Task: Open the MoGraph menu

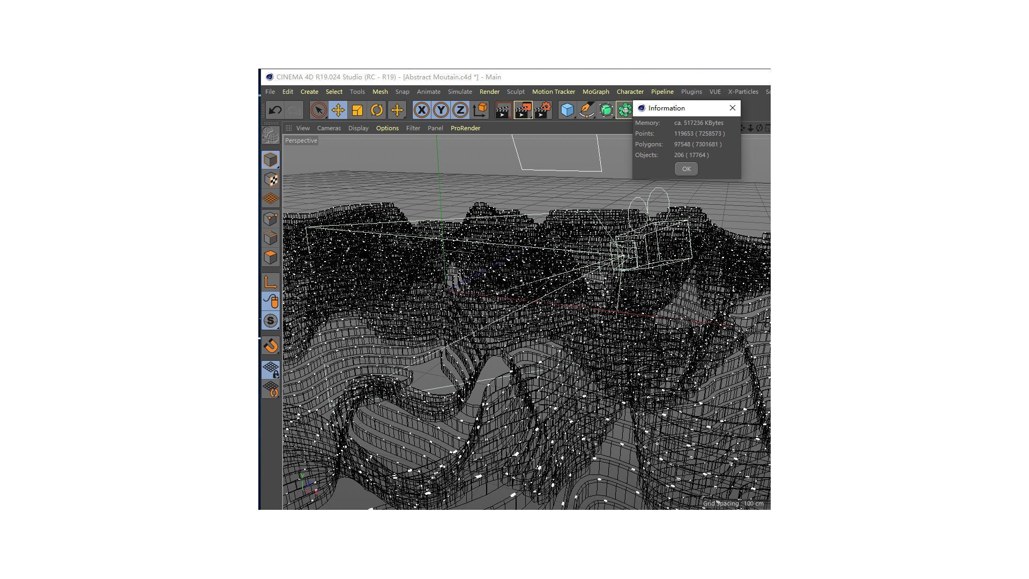Action: (596, 92)
